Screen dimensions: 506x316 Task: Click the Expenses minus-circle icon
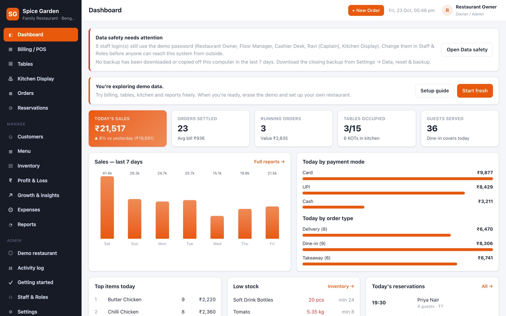click(11, 210)
